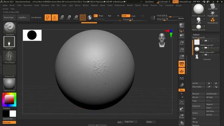Click the Frame mesh icon
The width and height of the screenshot is (224, 126).
(182, 102)
